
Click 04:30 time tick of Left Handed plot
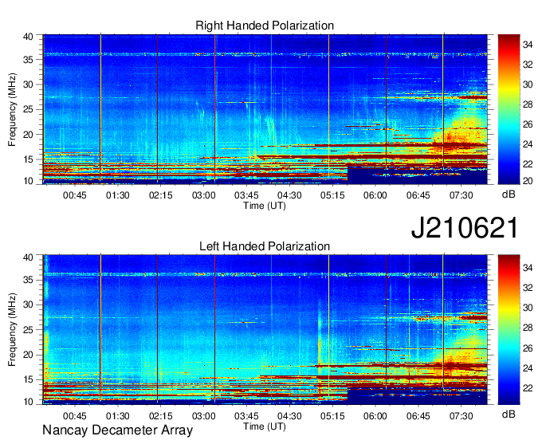[x=289, y=415]
